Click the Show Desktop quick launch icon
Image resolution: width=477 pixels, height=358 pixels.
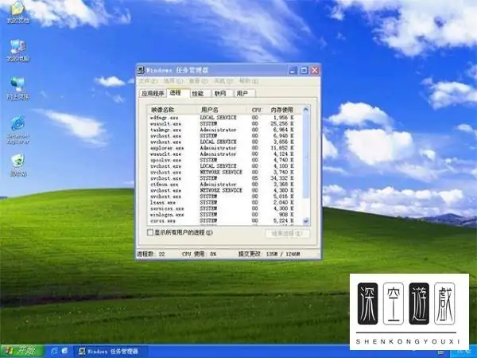(65, 351)
